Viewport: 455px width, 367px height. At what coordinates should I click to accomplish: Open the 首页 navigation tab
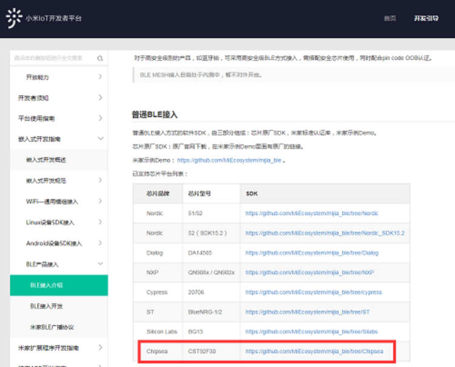(x=389, y=18)
